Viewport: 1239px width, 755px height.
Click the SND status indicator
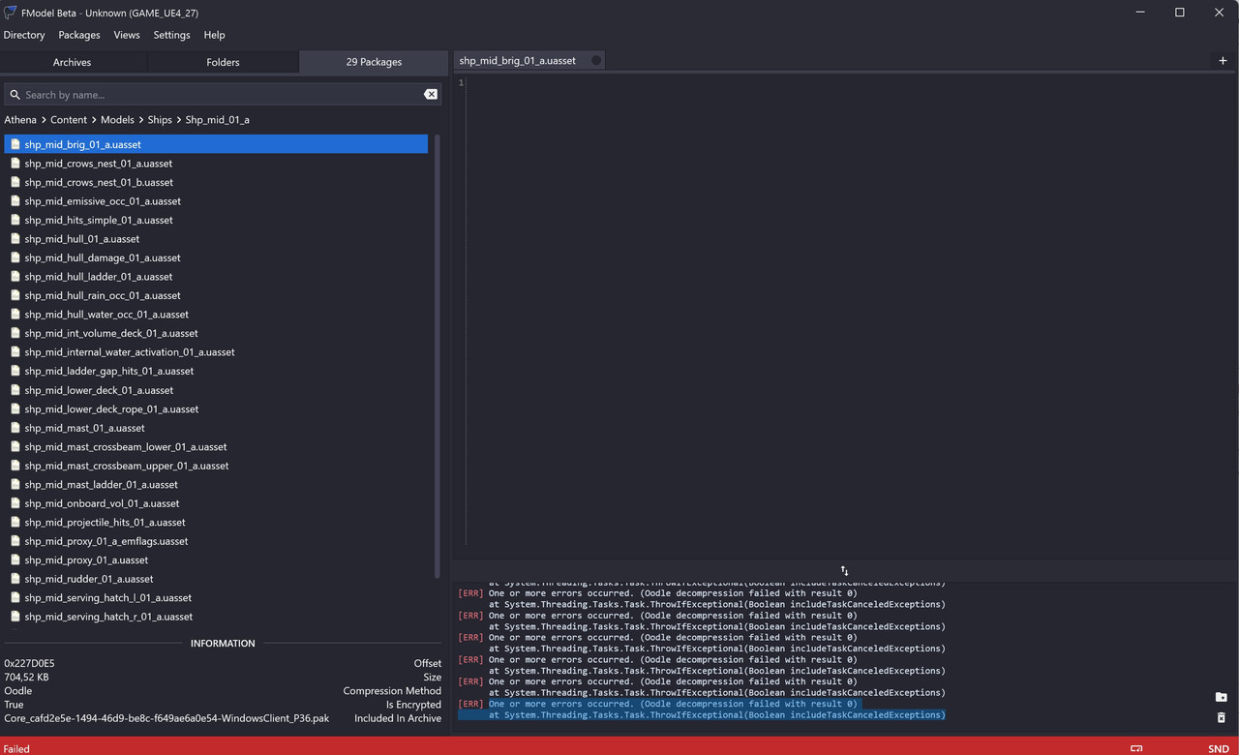coord(1218,748)
